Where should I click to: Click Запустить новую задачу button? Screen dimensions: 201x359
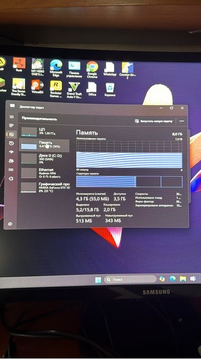pos(154,121)
